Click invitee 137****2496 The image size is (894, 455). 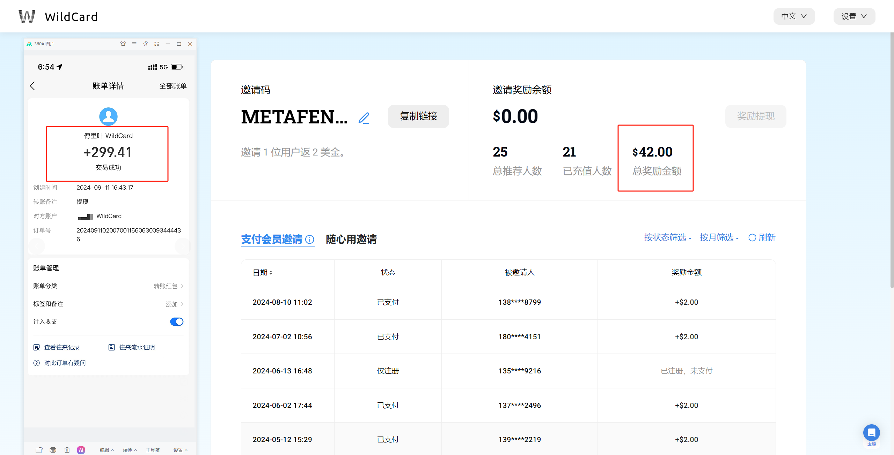520,405
